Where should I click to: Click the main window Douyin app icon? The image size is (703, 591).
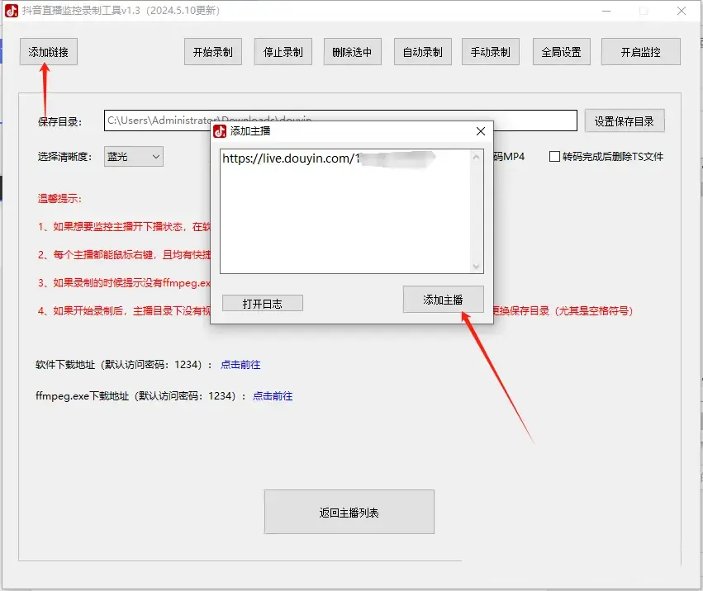[12, 10]
